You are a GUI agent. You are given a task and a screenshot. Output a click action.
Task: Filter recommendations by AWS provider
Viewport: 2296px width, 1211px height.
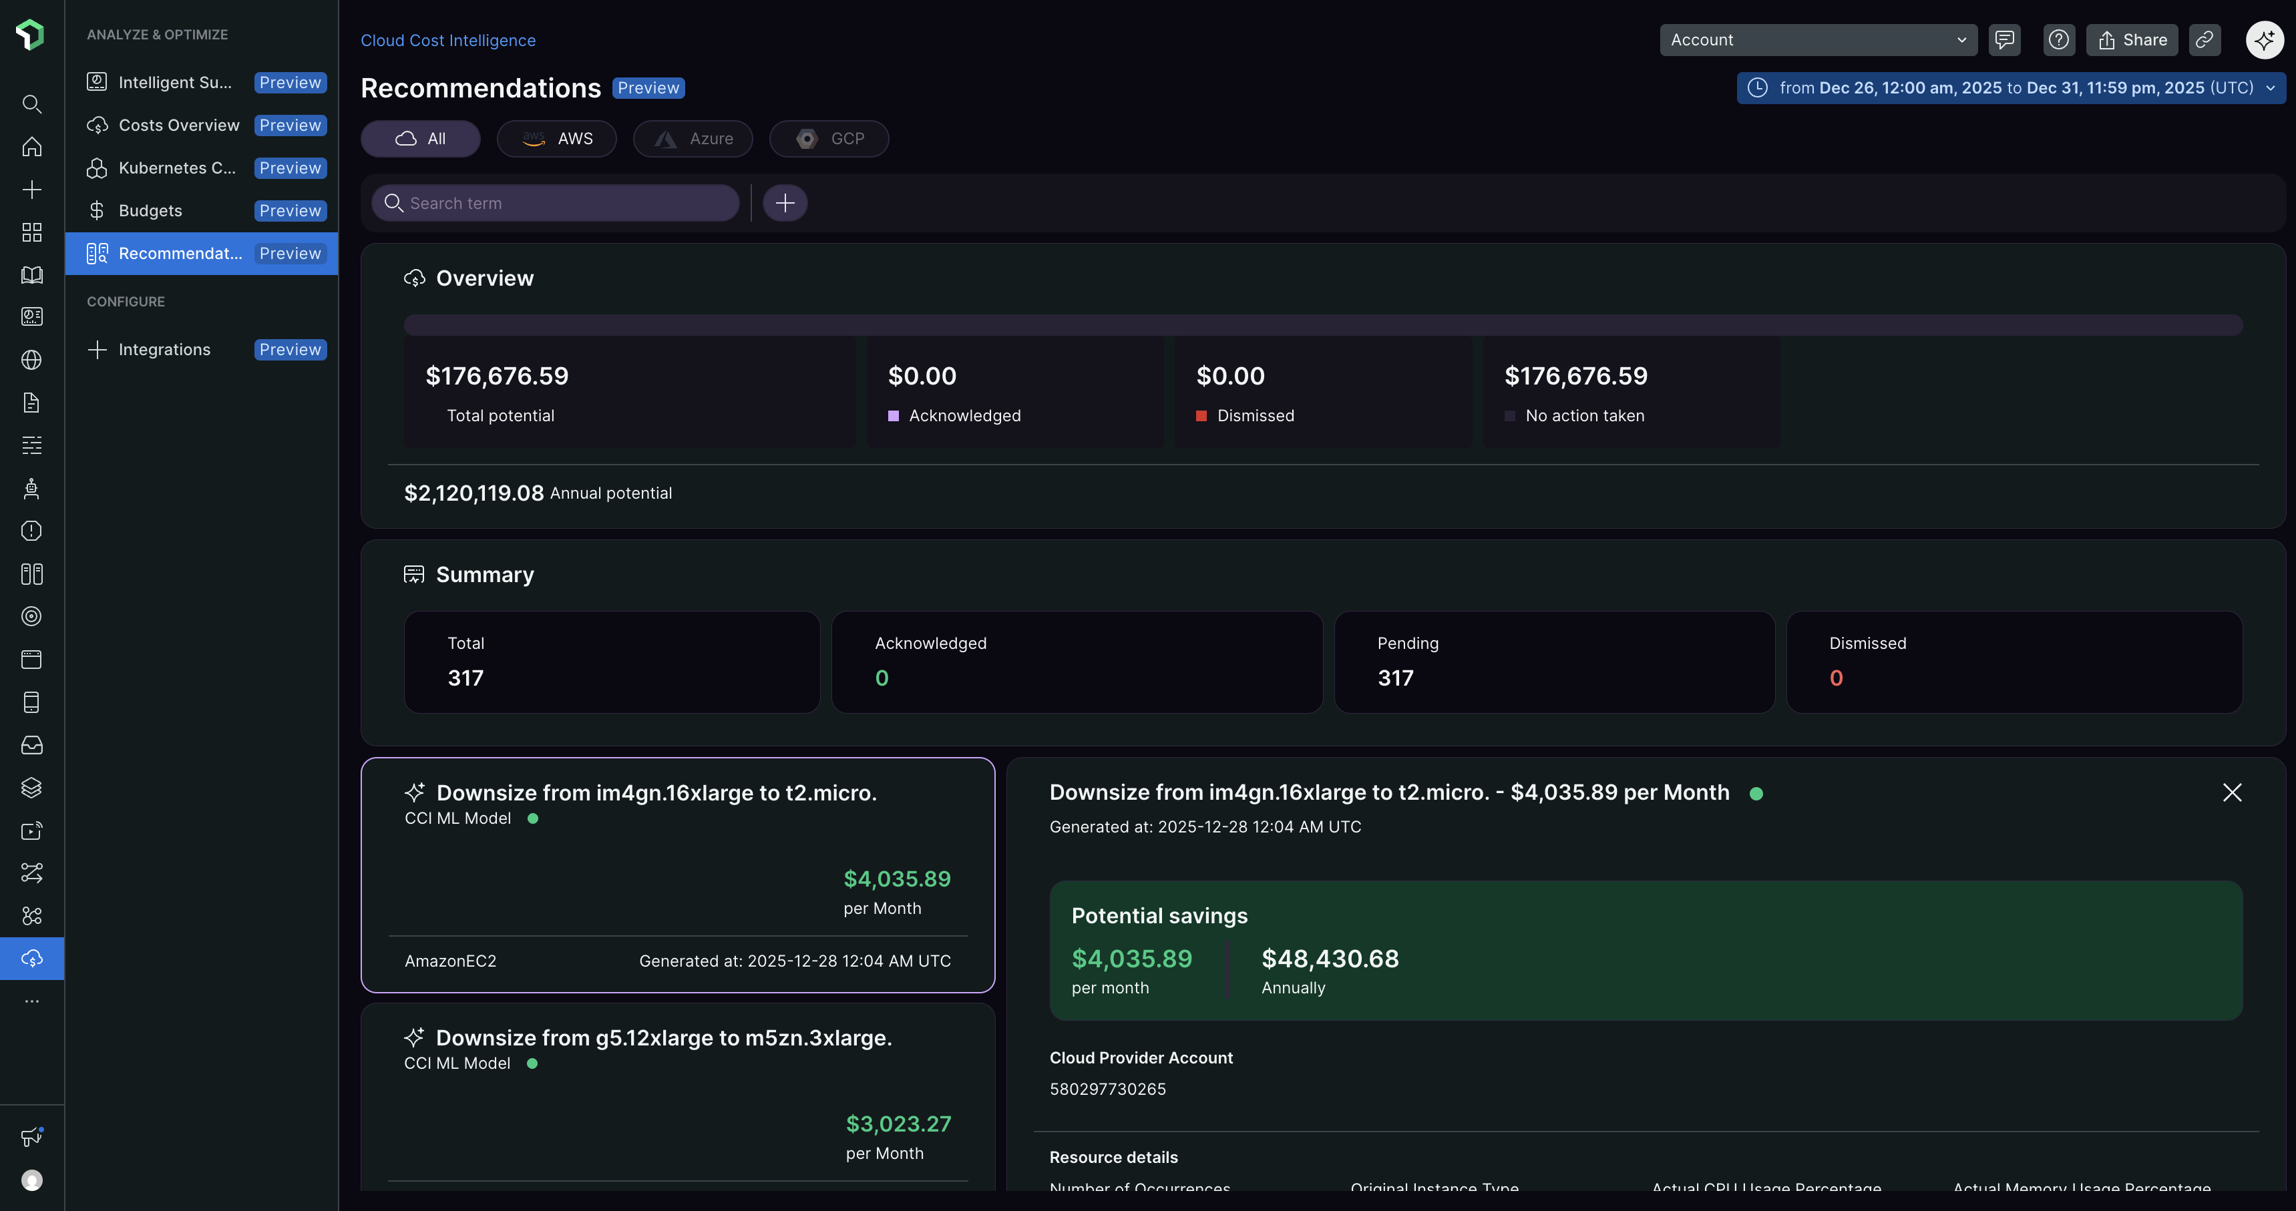(556, 139)
